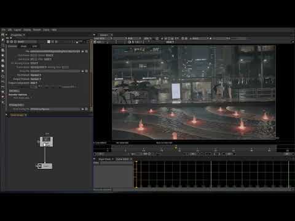295x221 pixels.
Task: Open the viewer layer dropdown
Action: coord(103,38)
